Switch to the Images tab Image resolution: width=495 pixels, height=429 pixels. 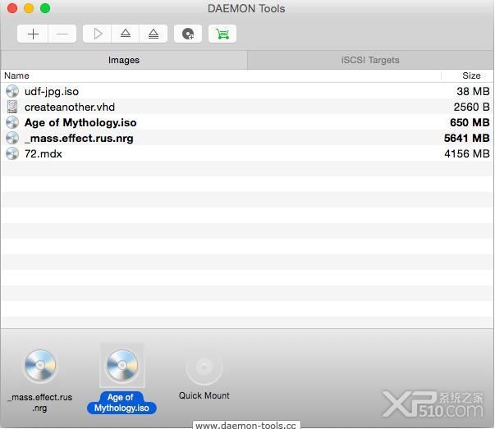tap(124, 60)
